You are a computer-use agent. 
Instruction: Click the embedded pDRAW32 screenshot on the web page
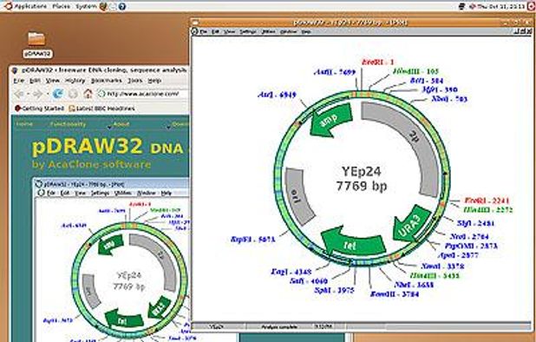(x=111, y=260)
